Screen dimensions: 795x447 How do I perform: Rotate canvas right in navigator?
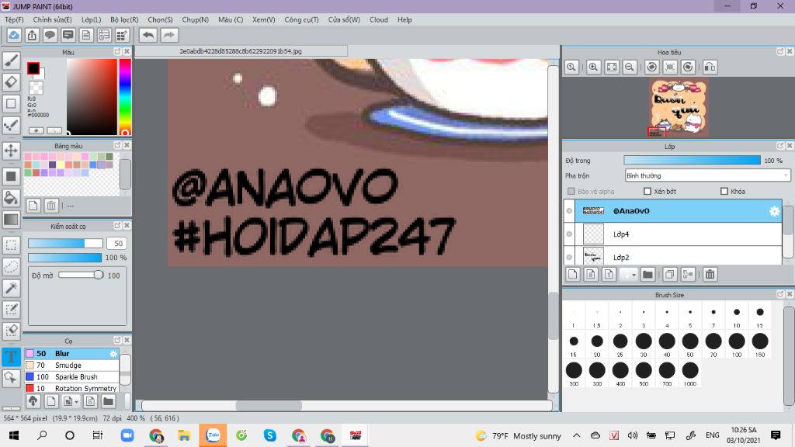688,67
